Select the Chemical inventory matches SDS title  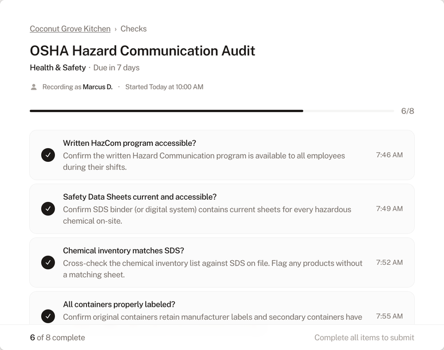tap(123, 250)
